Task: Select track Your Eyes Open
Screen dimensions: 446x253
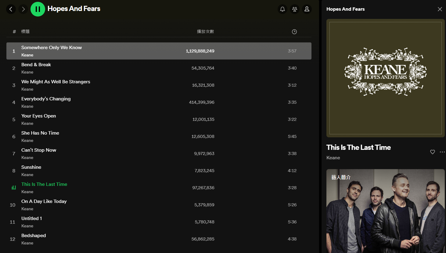Action: 39,116
